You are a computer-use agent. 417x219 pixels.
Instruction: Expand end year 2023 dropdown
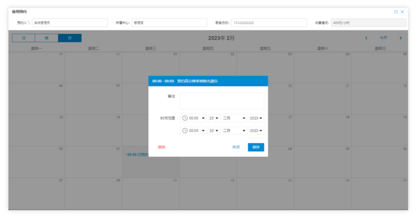256,131
